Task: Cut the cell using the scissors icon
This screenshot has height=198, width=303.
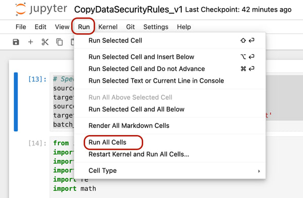Action: [45, 42]
